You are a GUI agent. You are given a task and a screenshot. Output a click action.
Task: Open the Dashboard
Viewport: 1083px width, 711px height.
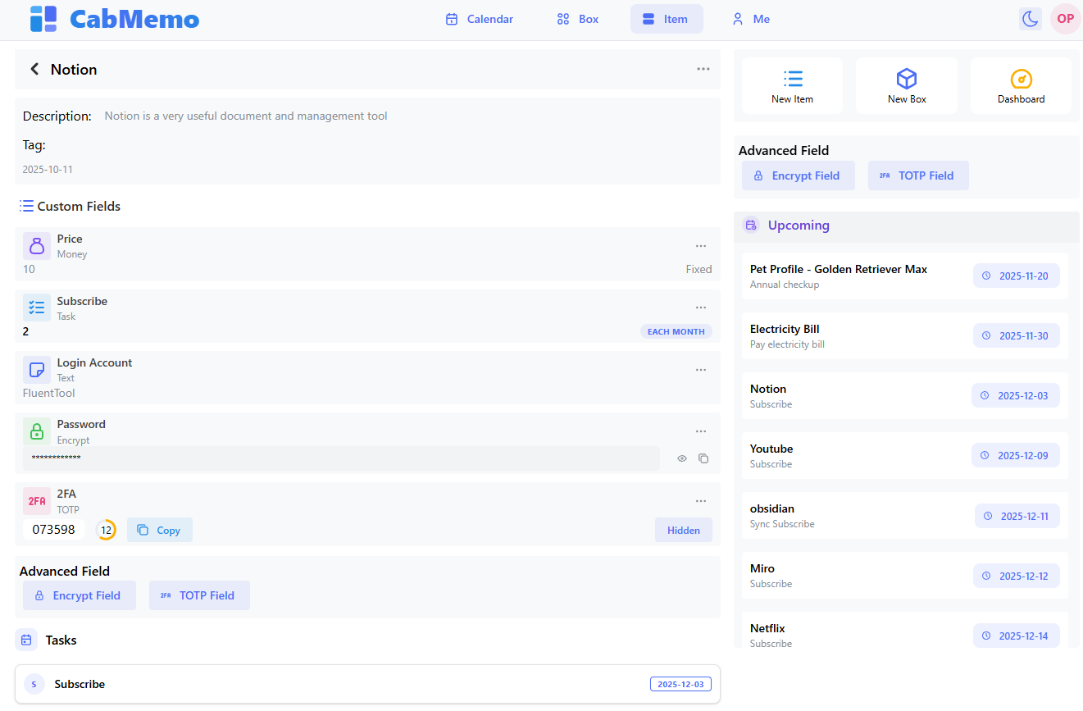pos(1022,86)
